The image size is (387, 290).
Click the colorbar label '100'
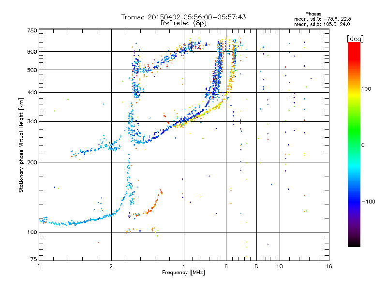366,89
